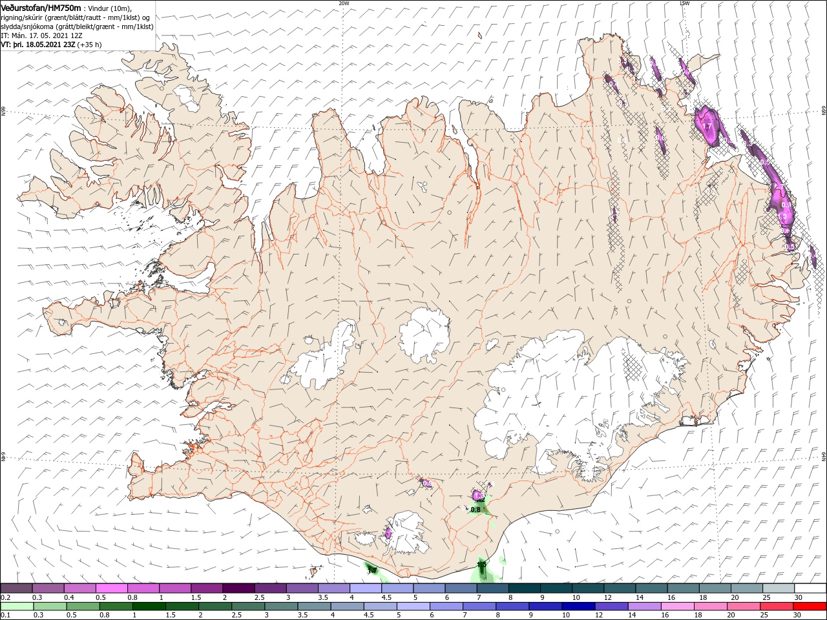The image size is (827, 620).
Task: Click the darkest green bottom-row swatch starting at 1
Action: [x=149, y=606]
